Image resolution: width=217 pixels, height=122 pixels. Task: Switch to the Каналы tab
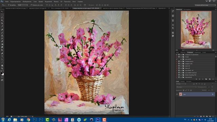tap(182, 81)
